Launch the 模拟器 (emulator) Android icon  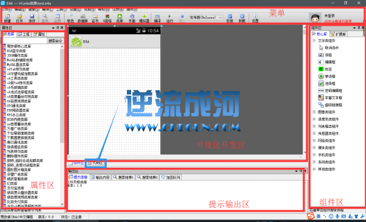(144, 18)
